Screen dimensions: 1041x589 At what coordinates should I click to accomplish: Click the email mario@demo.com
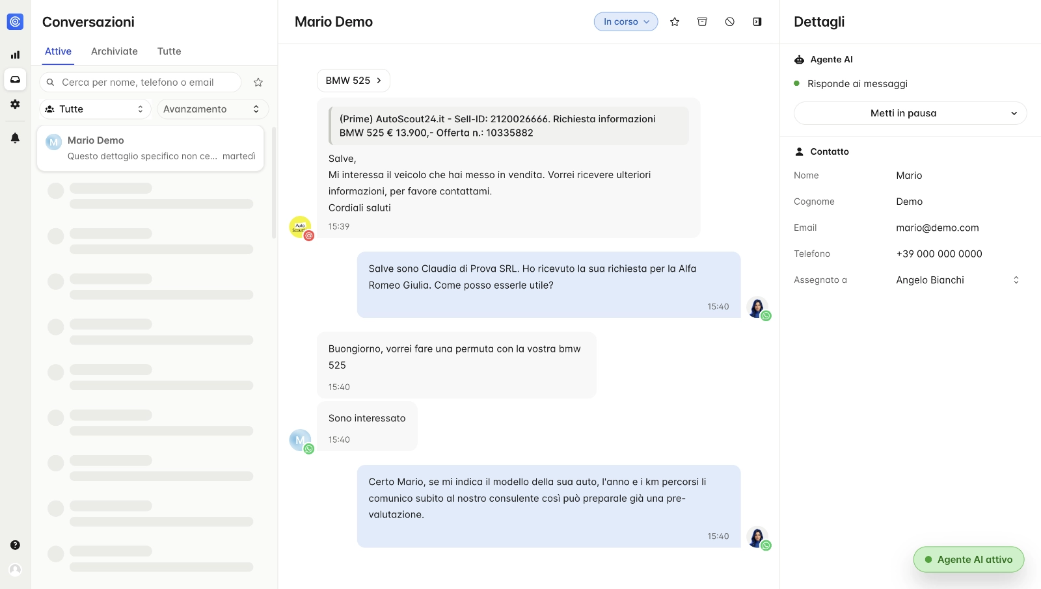(x=938, y=228)
